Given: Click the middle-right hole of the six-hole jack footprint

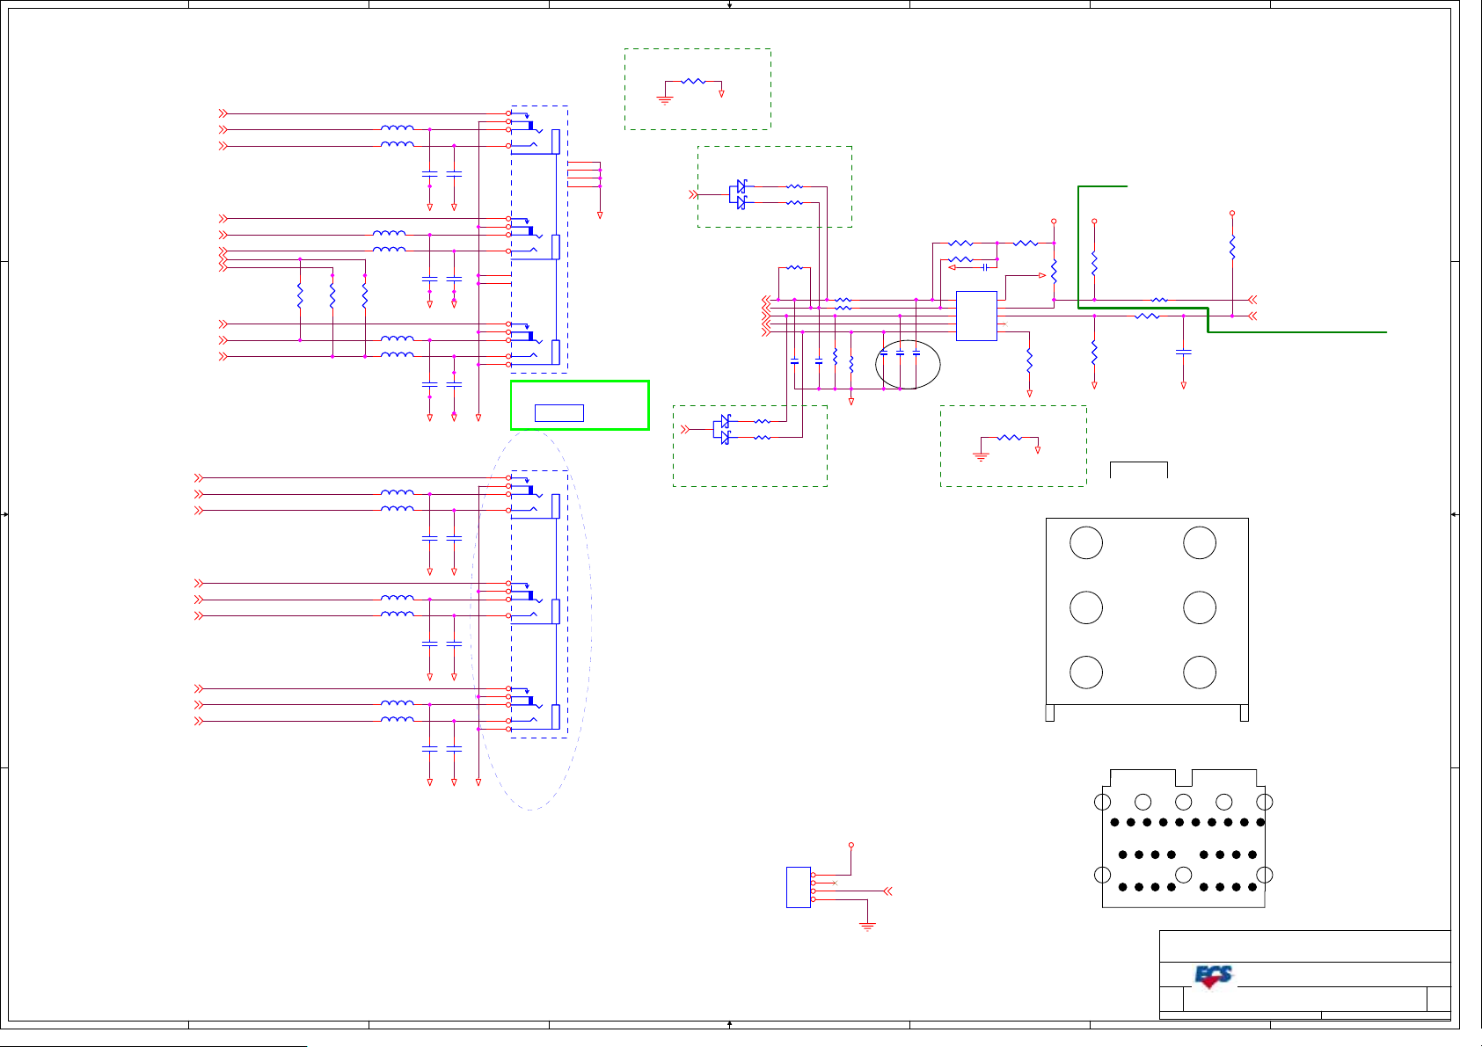Looking at the screenshot, I should coord(1200,607).
